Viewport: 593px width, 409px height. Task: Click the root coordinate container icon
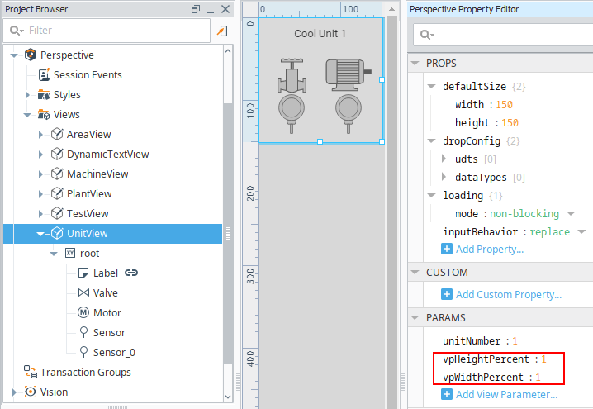coord(70,253)
